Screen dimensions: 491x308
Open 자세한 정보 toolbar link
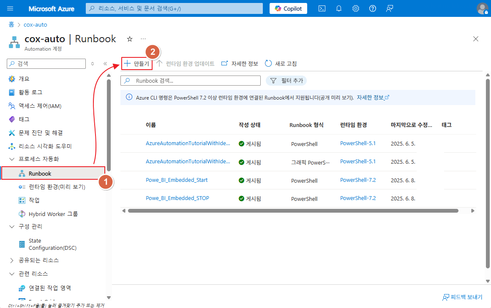(240, 63)
